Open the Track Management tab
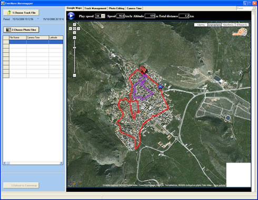 click(95, 8)
